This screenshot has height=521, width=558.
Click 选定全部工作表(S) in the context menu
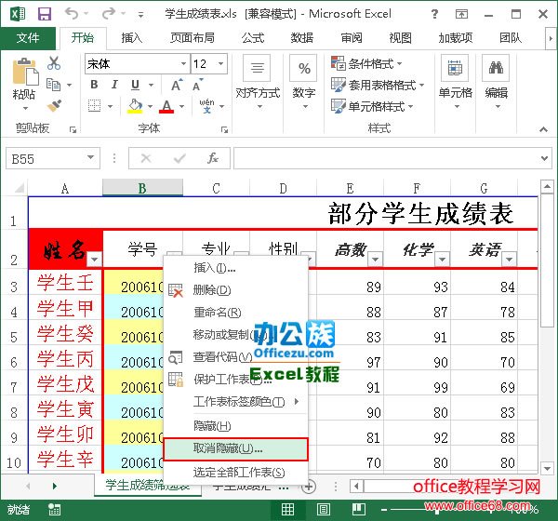pos(238,472)
